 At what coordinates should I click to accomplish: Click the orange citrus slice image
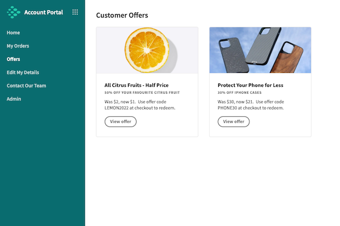[147, 50]
